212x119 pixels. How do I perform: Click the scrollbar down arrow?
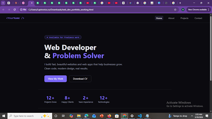click(x=211, y=112)
